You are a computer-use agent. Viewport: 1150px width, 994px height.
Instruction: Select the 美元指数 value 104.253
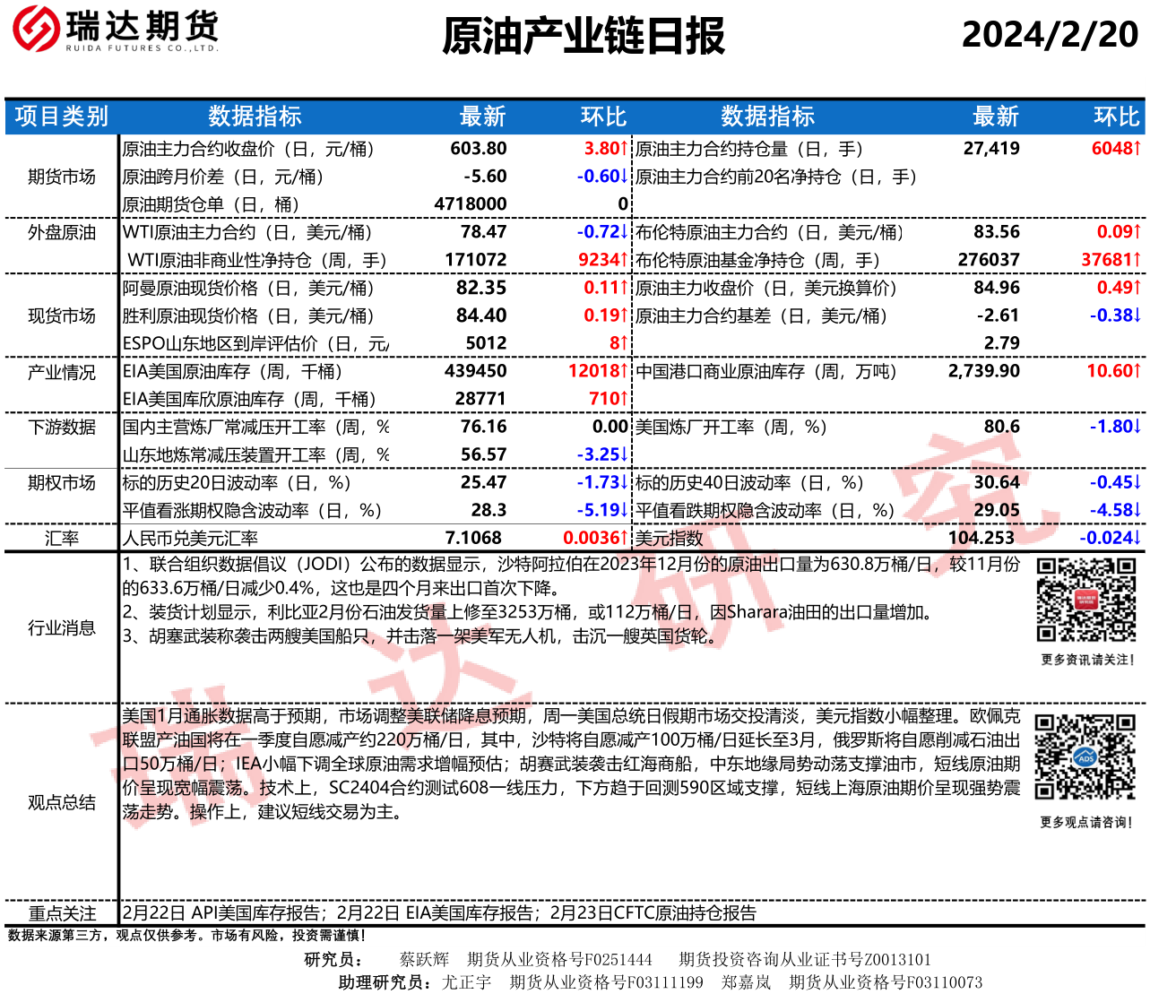click(981, 538)
